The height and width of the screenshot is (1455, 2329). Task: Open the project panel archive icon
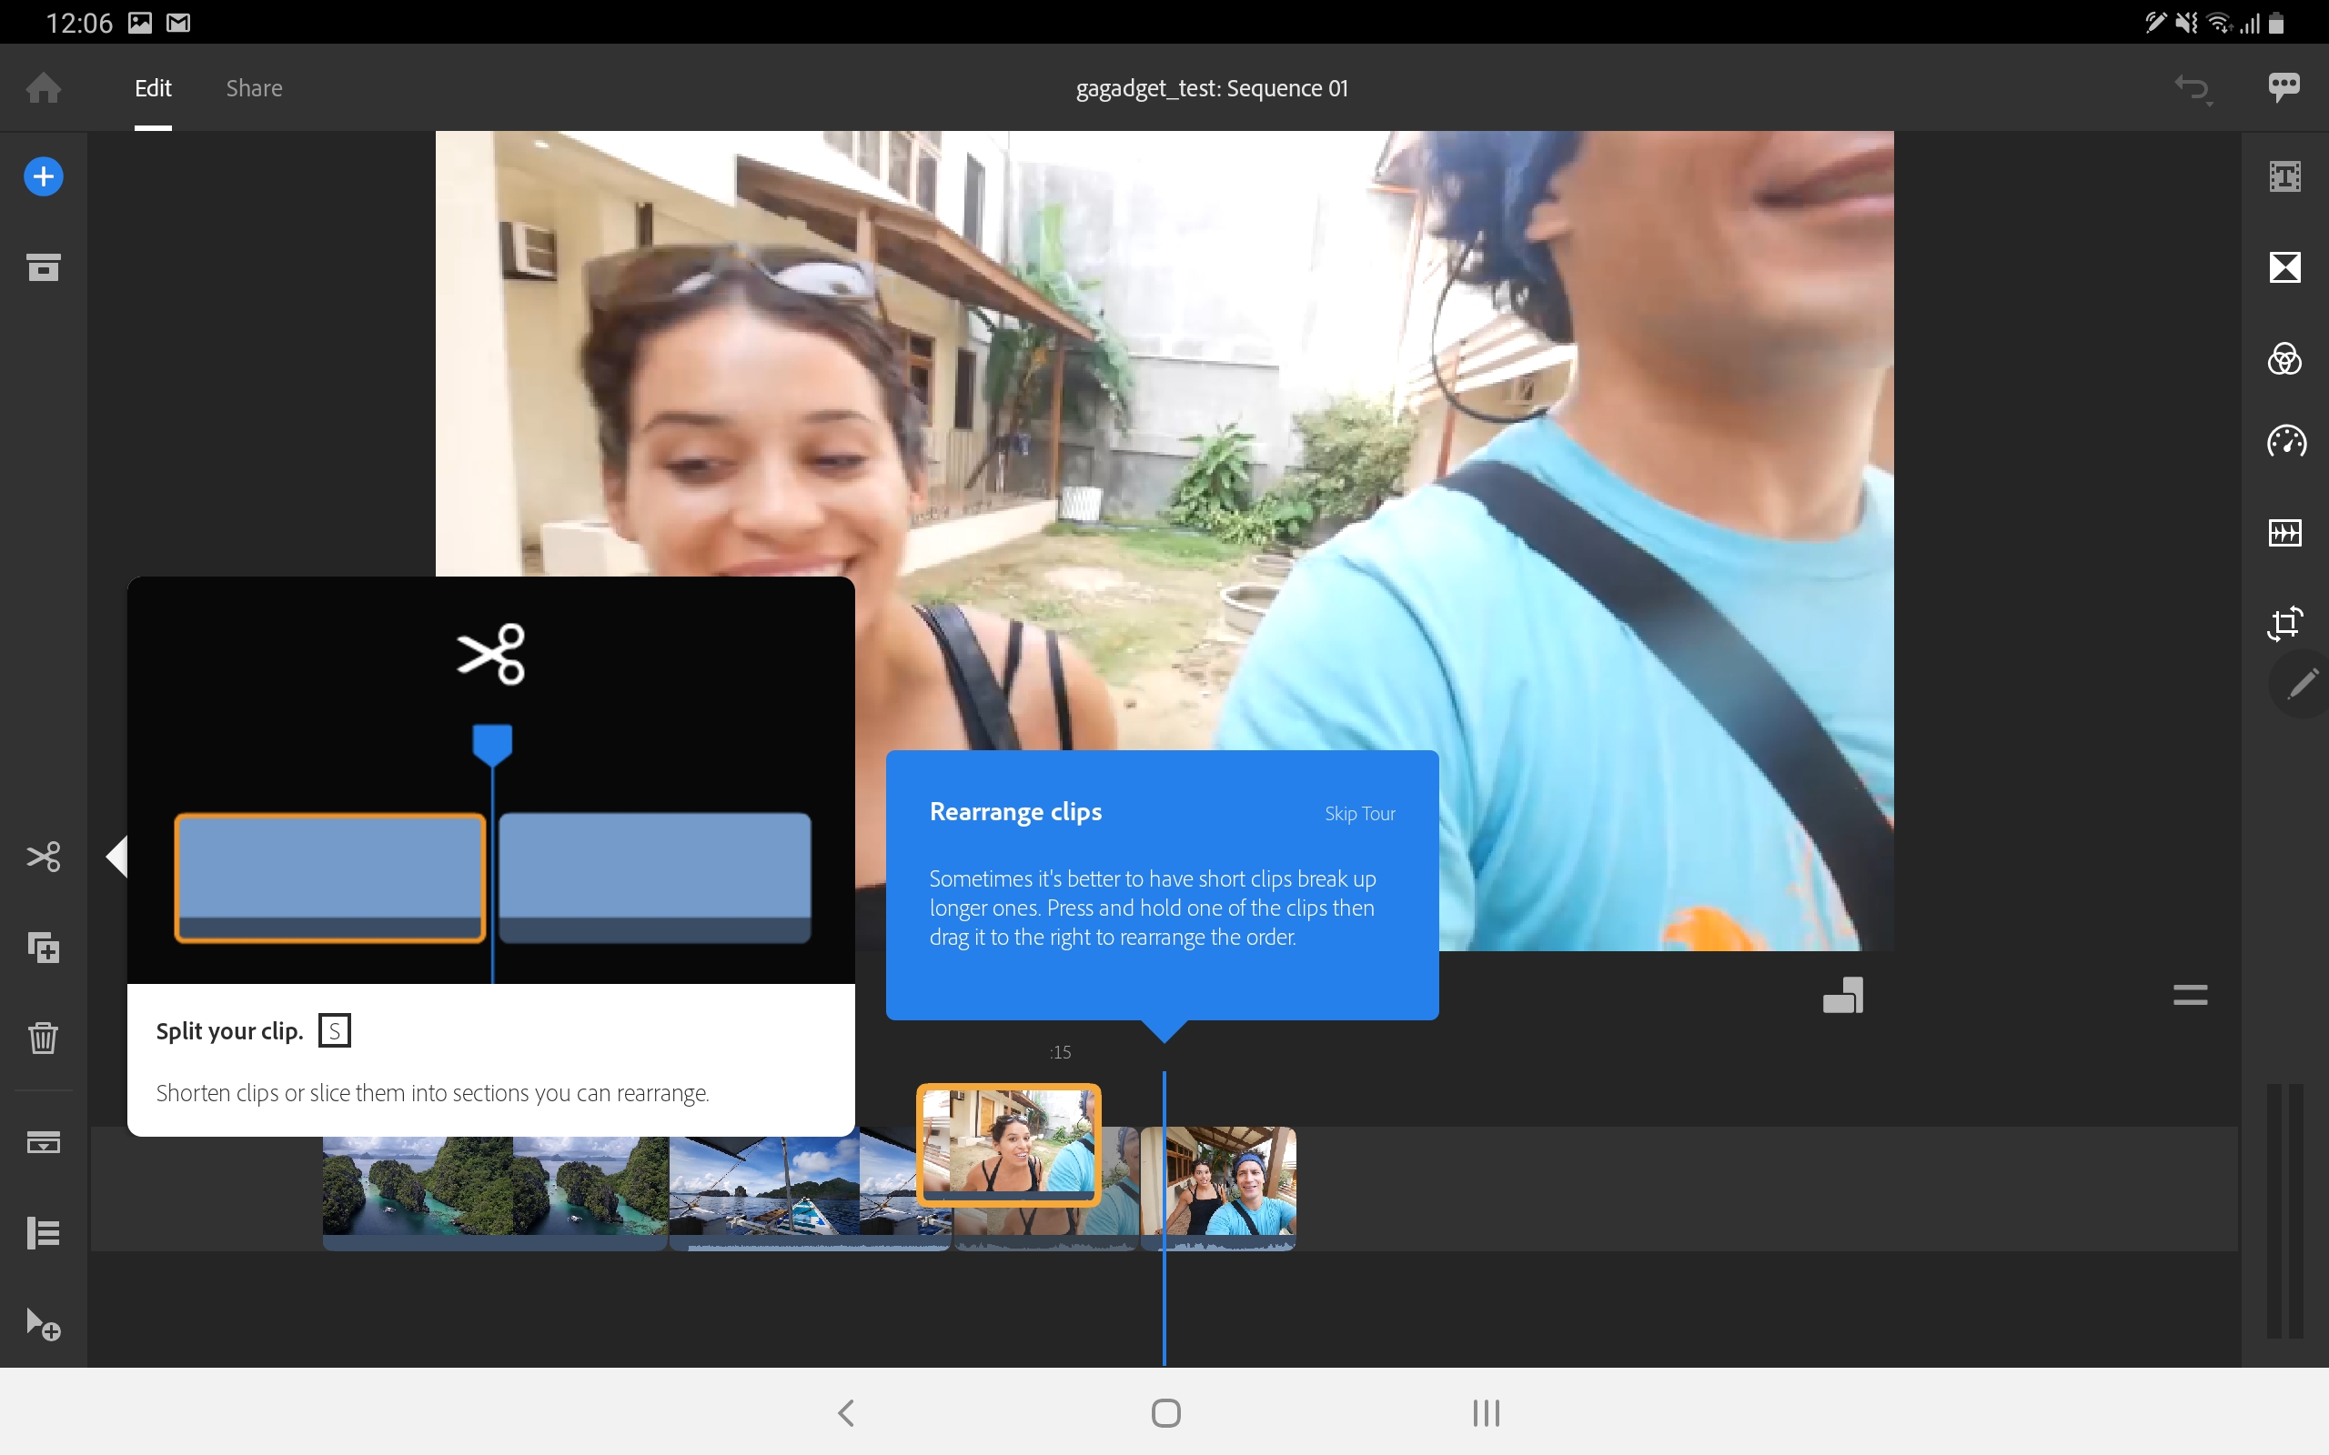tap(44, 266)
